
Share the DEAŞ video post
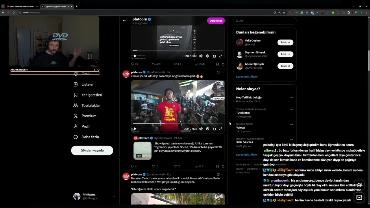click(223, 64)
